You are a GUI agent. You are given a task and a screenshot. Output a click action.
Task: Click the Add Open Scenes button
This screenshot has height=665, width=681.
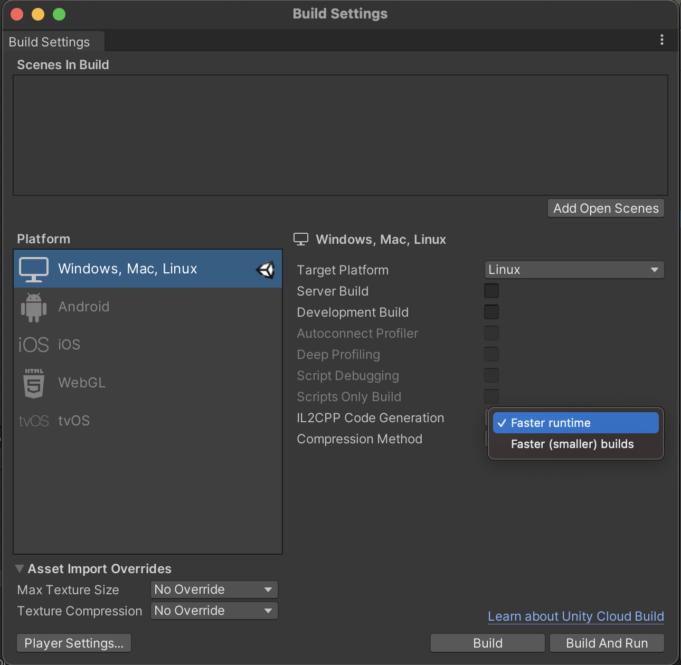pyautogui.click(x=606, y=208)
